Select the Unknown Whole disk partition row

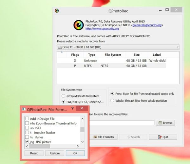111,60
